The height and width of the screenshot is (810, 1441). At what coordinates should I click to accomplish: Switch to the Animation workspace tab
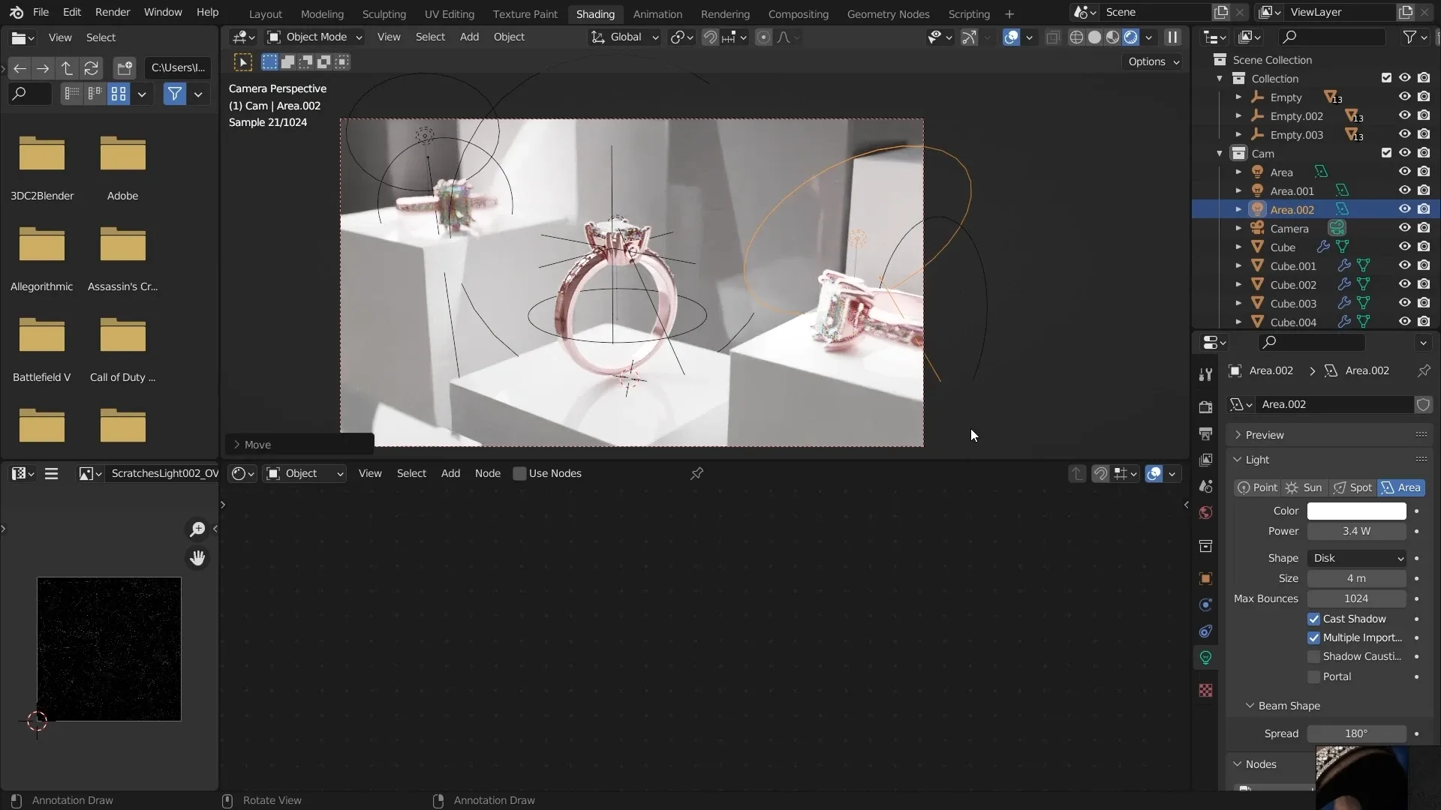657,13
